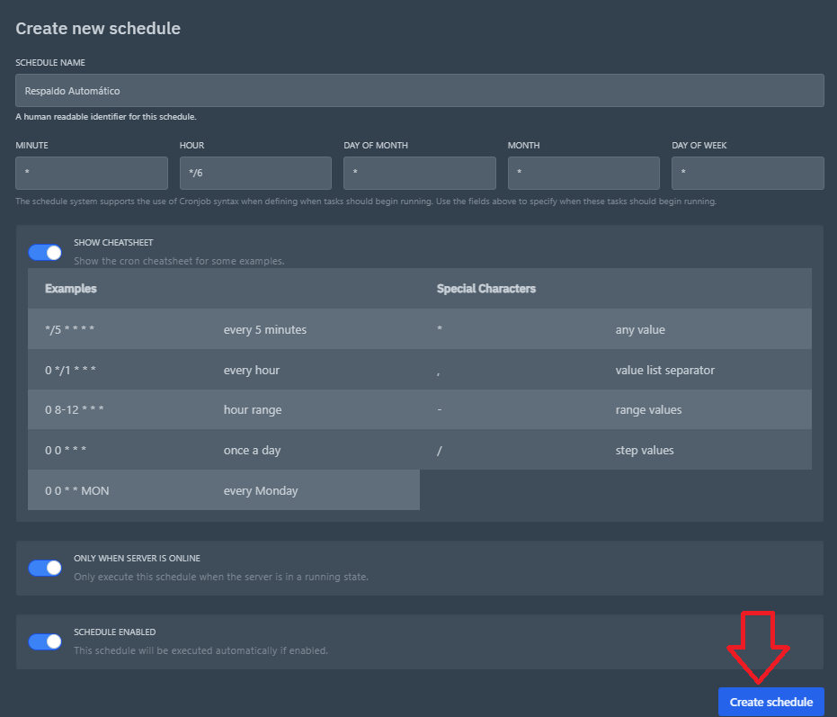This screenshot has height=717, width=837.
Task: Toggle the Show Cheatsheet switch
Action: pyautogui.click(x=45, y=253)
